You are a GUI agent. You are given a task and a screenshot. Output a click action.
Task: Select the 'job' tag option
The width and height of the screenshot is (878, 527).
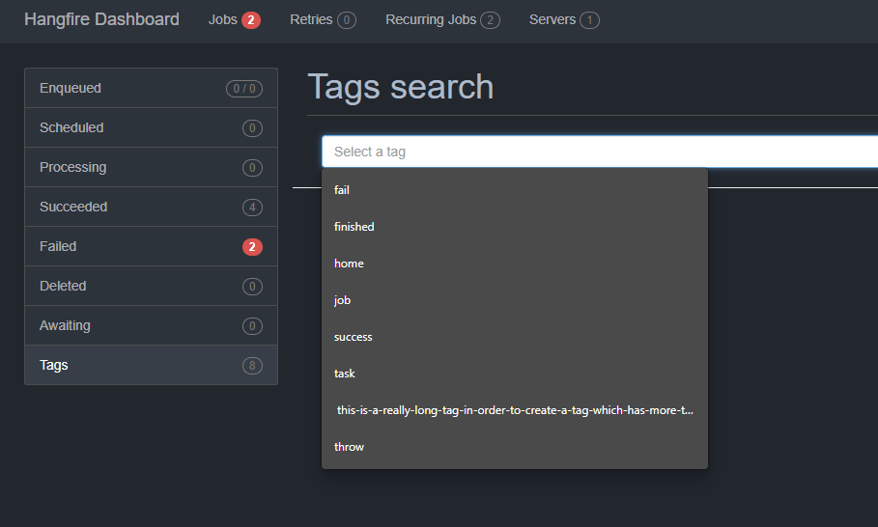point(515,300)
